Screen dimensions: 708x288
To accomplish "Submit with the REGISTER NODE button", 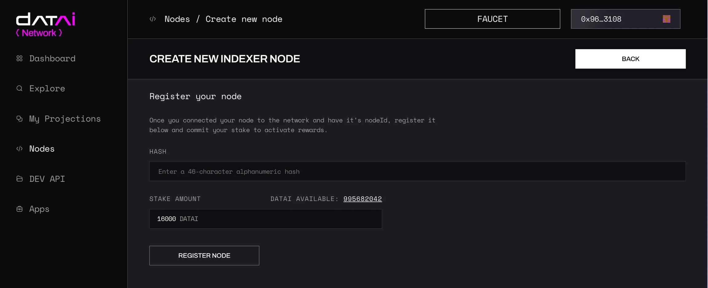I will point(204,255).
